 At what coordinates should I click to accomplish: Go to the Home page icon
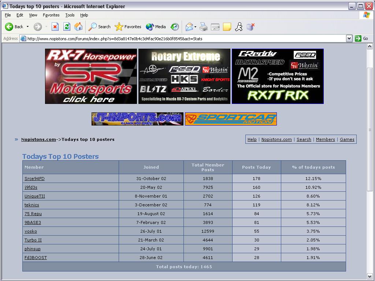(x=78, y=27)
